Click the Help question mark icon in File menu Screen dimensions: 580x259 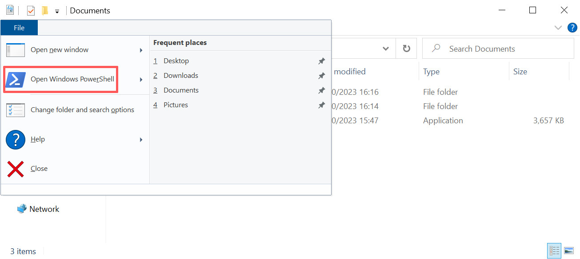click(16, 139)
